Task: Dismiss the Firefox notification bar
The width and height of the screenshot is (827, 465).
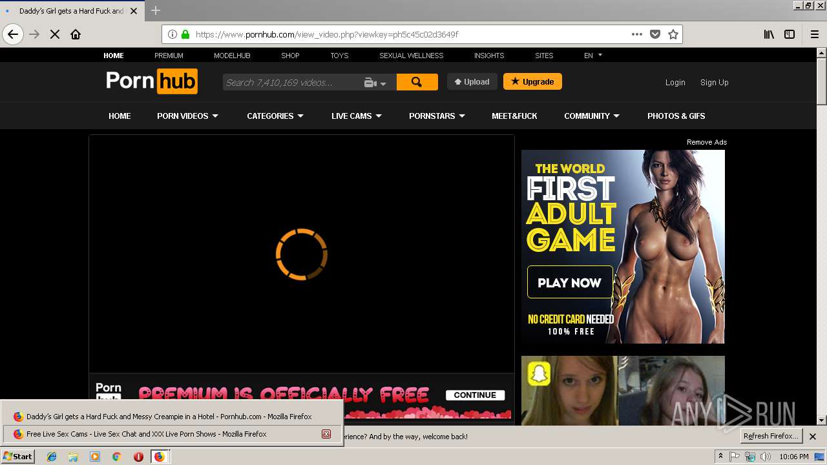Action: pos(813,437)
